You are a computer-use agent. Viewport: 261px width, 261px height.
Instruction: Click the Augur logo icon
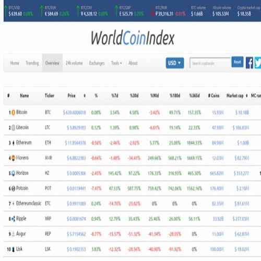pos(13,234)
